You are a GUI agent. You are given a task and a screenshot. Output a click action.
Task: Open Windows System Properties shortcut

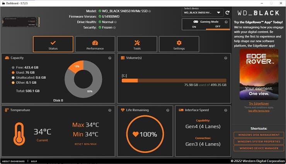(x=259, y=142)
